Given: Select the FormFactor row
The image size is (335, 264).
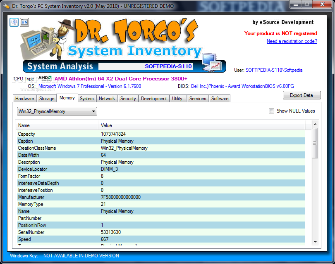Looking at the screenshot, I should point(160,176).
